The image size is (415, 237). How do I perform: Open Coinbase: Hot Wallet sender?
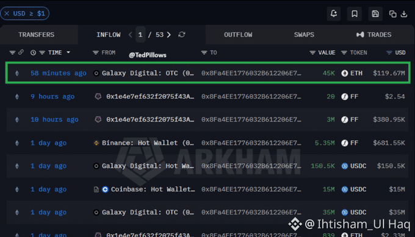click(x=153, y=189)
